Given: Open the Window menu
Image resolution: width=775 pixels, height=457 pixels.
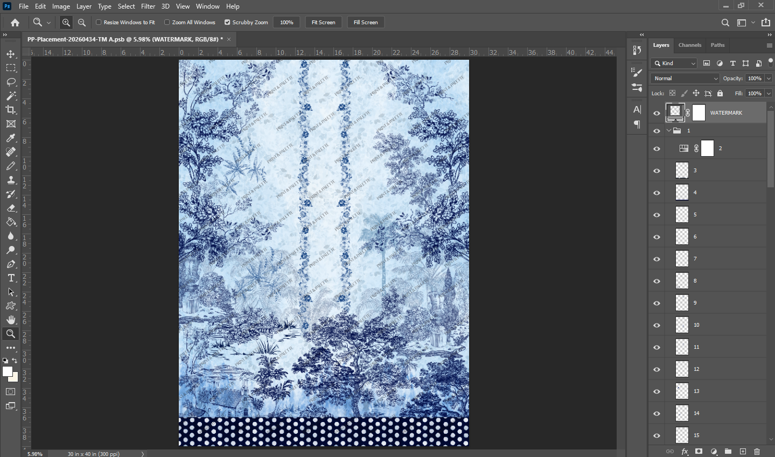Looking at the screenshot, I should click(x=207, y=6).
